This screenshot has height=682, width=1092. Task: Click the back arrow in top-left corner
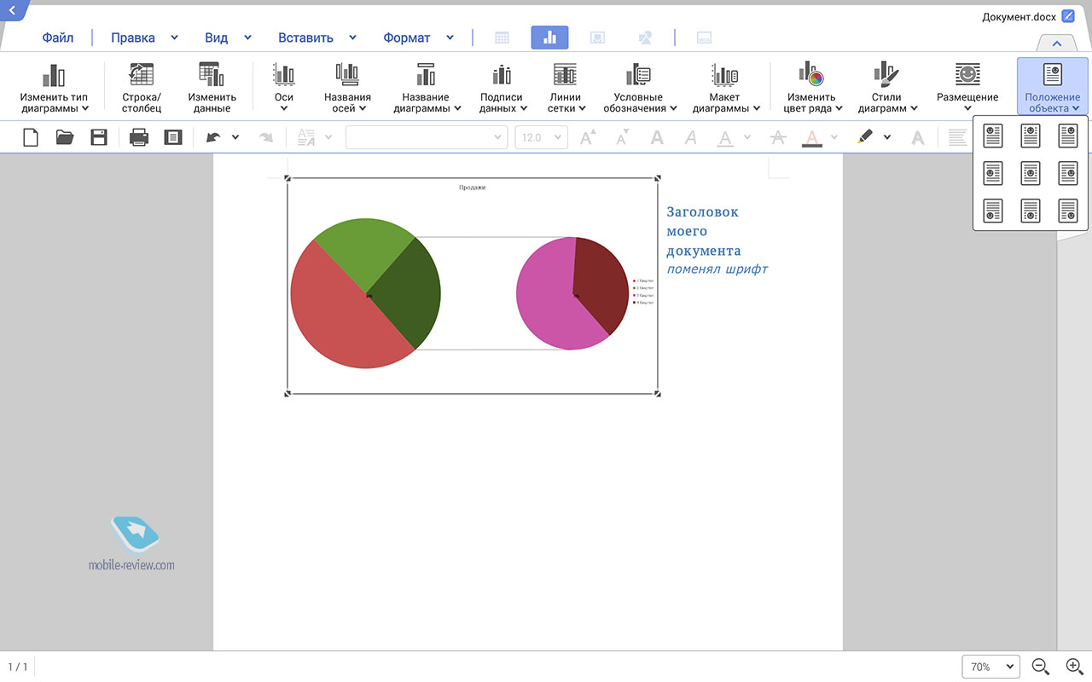12,9
